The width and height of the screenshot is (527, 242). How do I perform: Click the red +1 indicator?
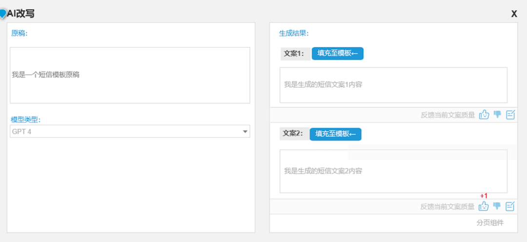[484, 196]
